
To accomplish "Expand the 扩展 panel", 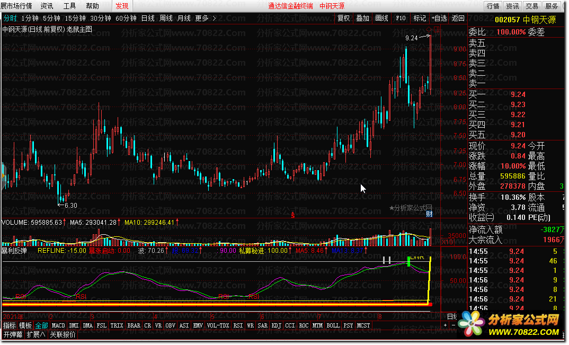I will [x=36, y=334].
